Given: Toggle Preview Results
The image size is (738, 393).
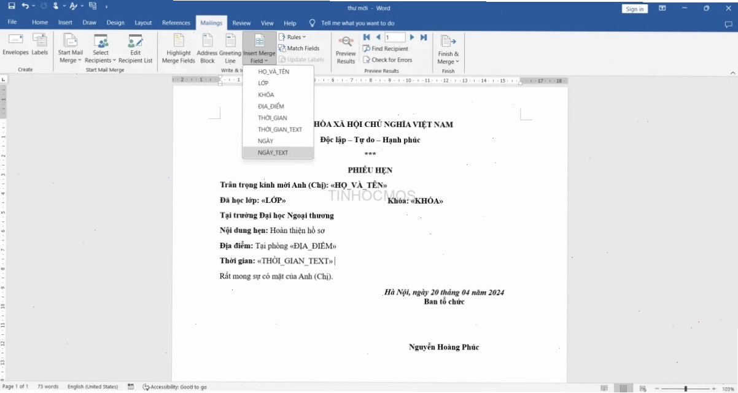Looking at the screenshot, I should 346,49.
